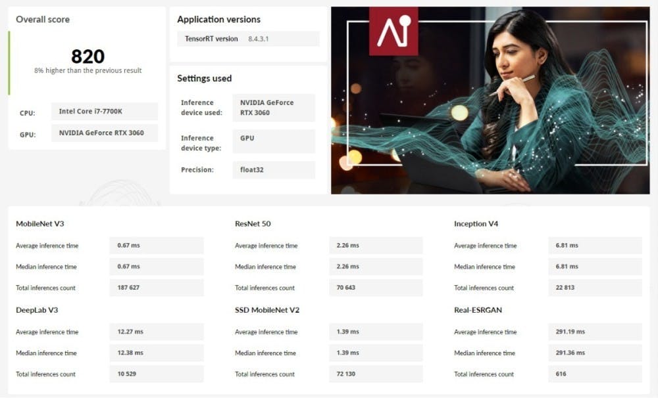Viewport: 658px width, 398px height.
Task: Click SSD MobileNet V2 total inferences count 72 130
Action: coord(376,374)
